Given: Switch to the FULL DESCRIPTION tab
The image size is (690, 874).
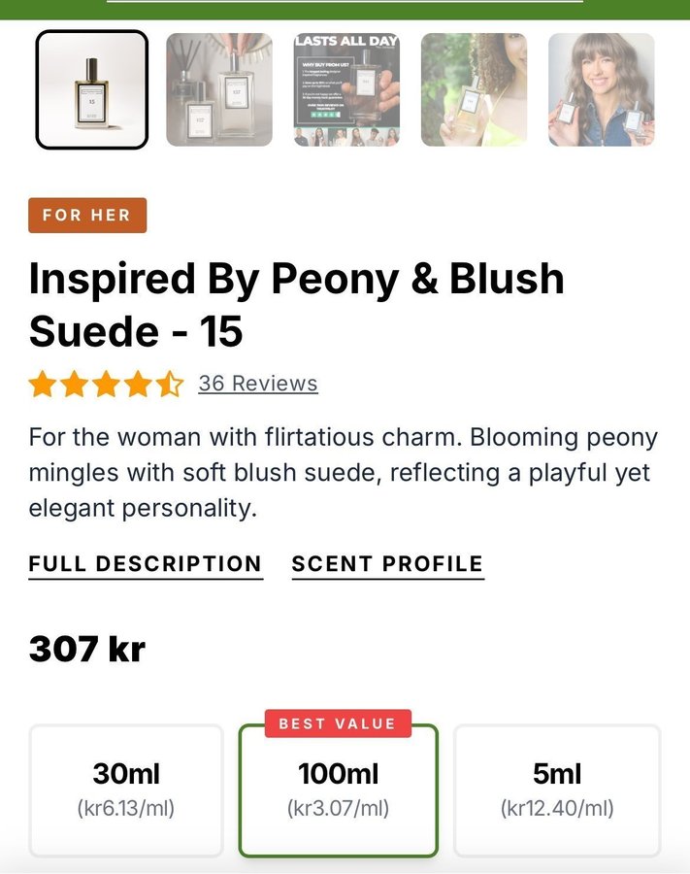Looking at the screenshot, I should [146, 564].
